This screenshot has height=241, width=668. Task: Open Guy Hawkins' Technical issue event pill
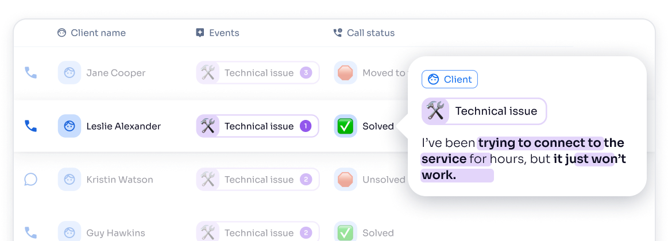click(x=258, y=233)
